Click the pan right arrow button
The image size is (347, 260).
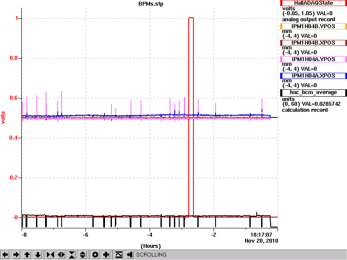16,255
